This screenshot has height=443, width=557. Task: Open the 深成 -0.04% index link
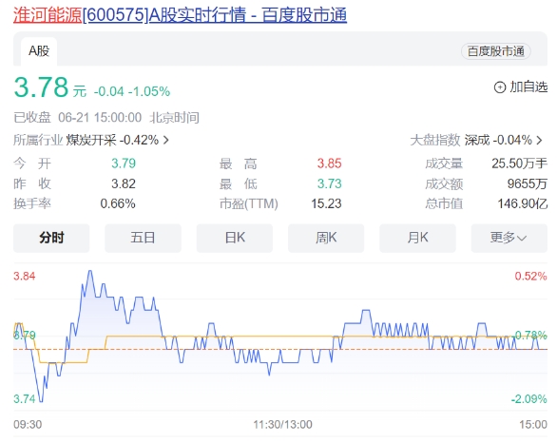pos(498,140)
